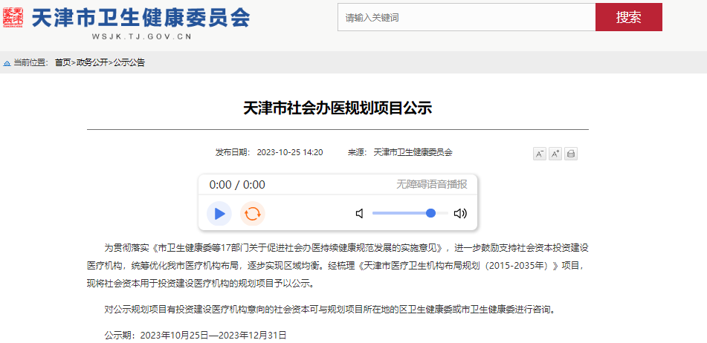This screenshot has height=343, width=707.
Task: Click the print page icon
Action: [x=571, y=154]
